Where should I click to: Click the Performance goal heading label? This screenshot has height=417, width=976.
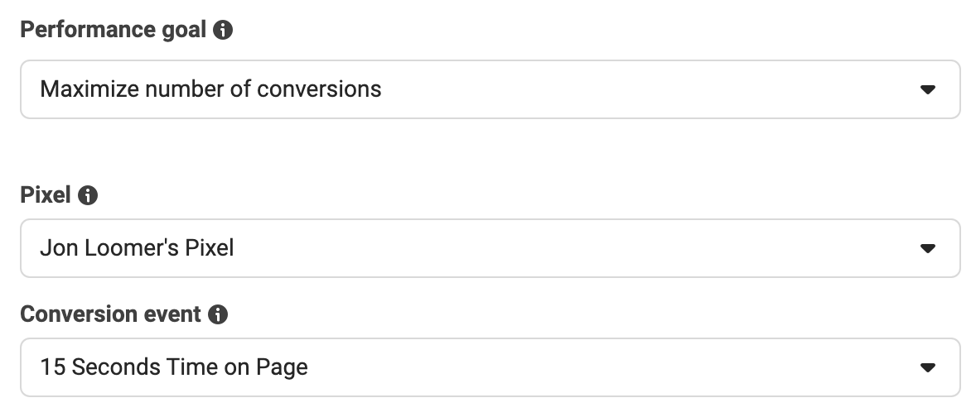coord(113,30)
